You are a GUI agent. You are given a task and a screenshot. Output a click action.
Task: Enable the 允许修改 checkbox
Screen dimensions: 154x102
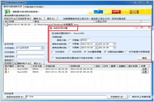point(53,52)
